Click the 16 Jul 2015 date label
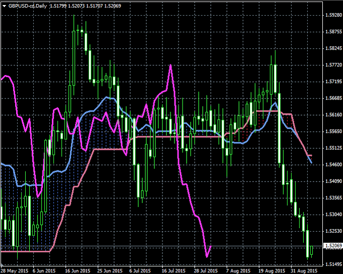Viewport: 343px width, 274px height. click(171, 270)
